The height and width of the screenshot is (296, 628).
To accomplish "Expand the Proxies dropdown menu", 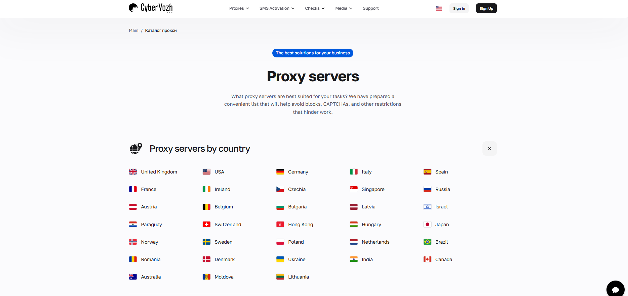I will tap(239, 8).
